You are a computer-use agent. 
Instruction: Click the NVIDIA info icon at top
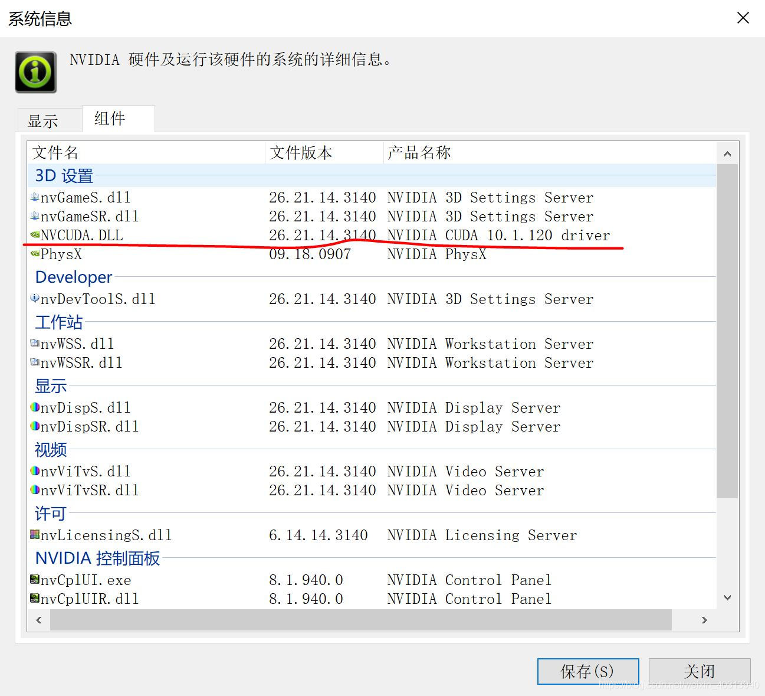(36, 72)
